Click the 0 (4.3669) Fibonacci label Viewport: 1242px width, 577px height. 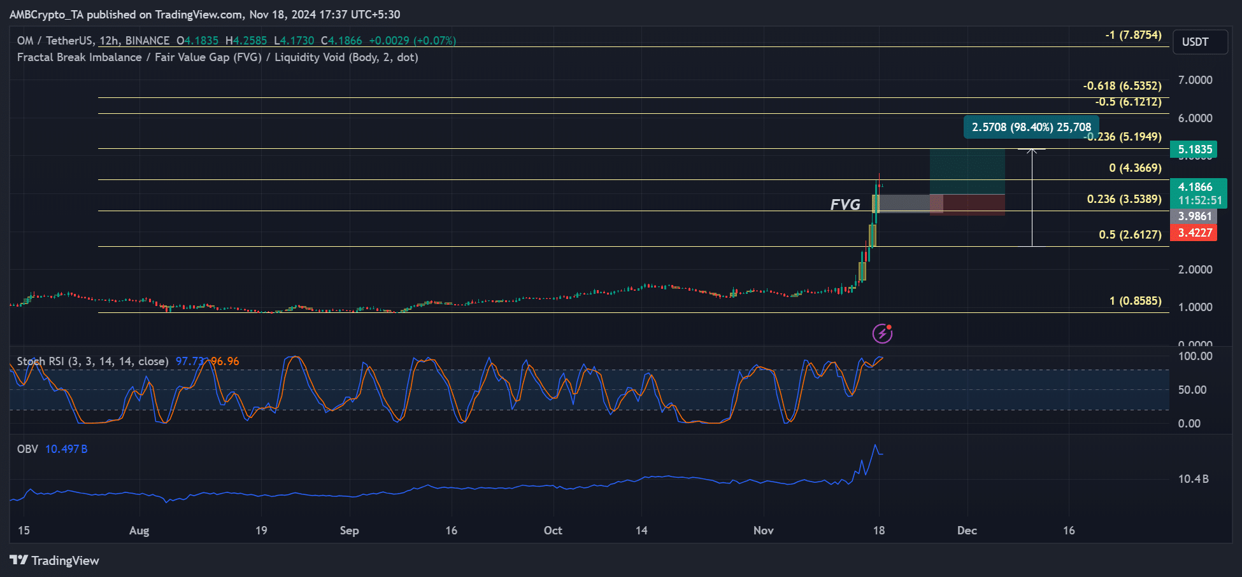click(x=1135, y=168)
